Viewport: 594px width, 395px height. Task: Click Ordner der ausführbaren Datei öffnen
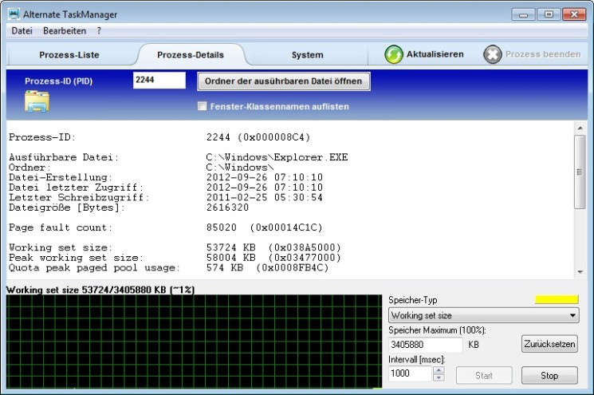pos(284,81)
